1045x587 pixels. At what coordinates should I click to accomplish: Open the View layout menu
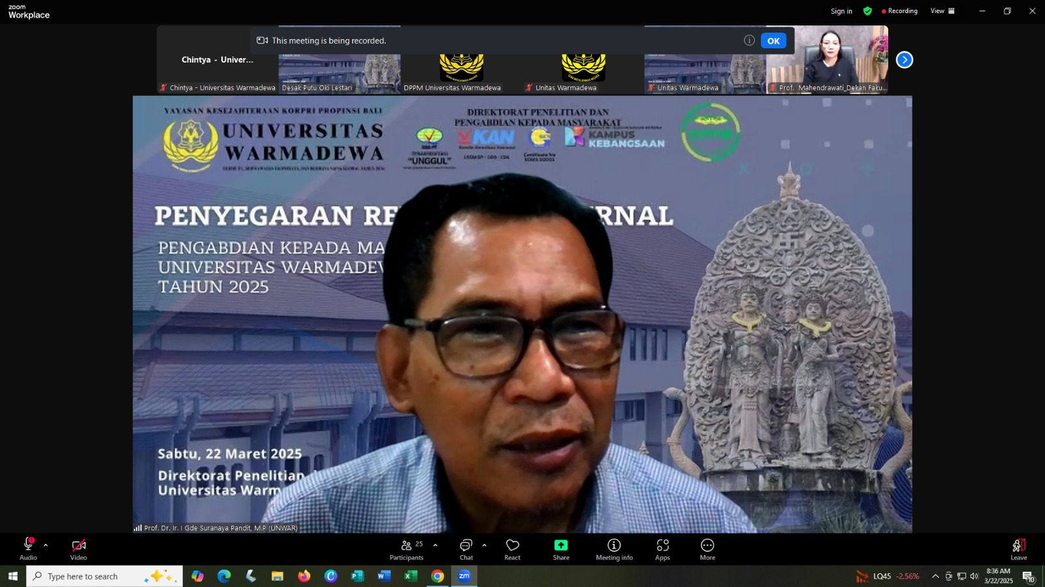click(x=942, y=11)
